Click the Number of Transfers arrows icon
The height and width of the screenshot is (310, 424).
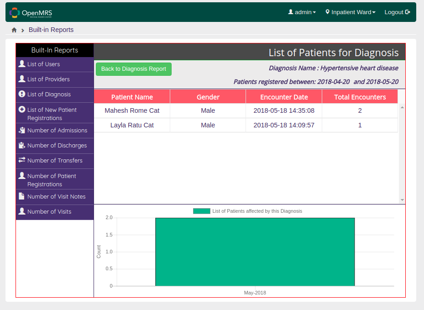point(22,160)
